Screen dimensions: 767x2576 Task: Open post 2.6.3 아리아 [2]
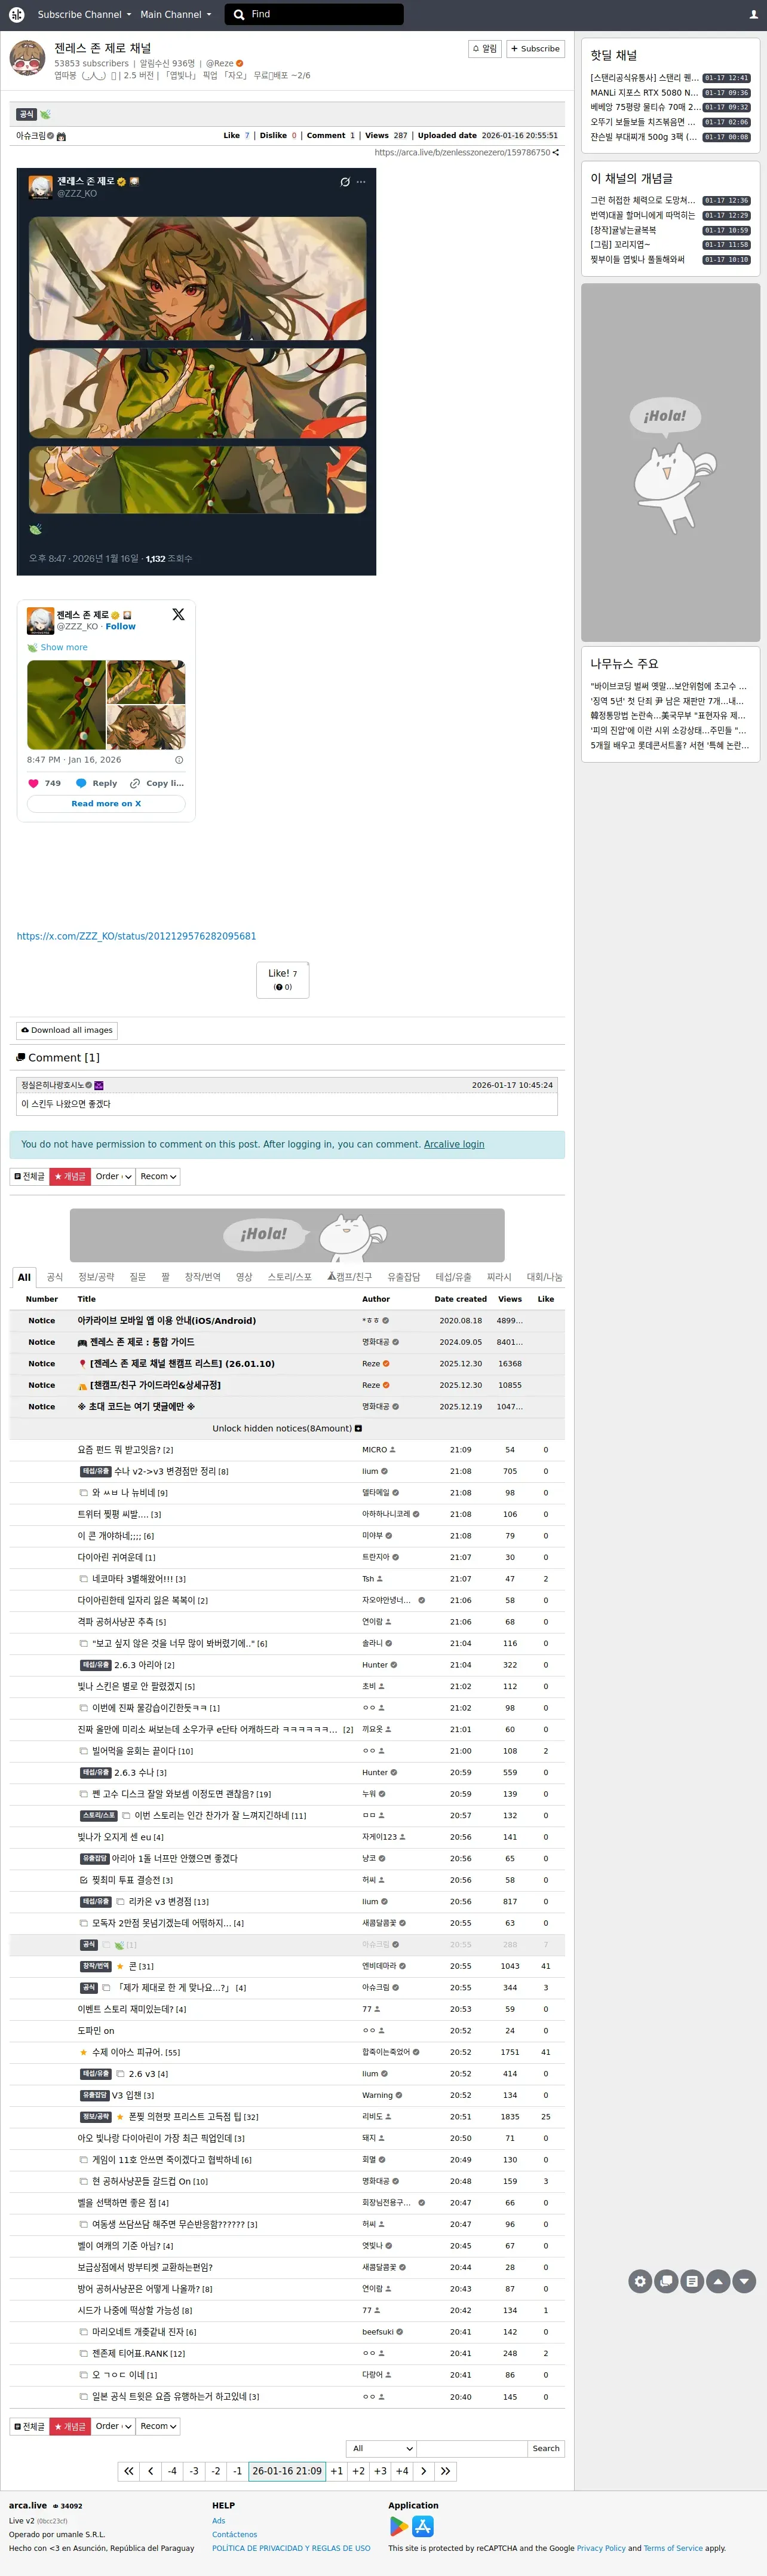click(144, 1665)
